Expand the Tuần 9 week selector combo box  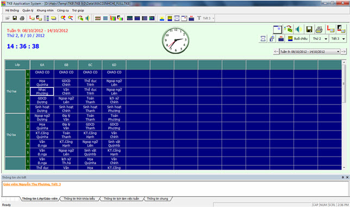(310, 51)
